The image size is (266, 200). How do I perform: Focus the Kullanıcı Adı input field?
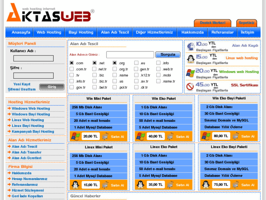[x=33, y=58]
